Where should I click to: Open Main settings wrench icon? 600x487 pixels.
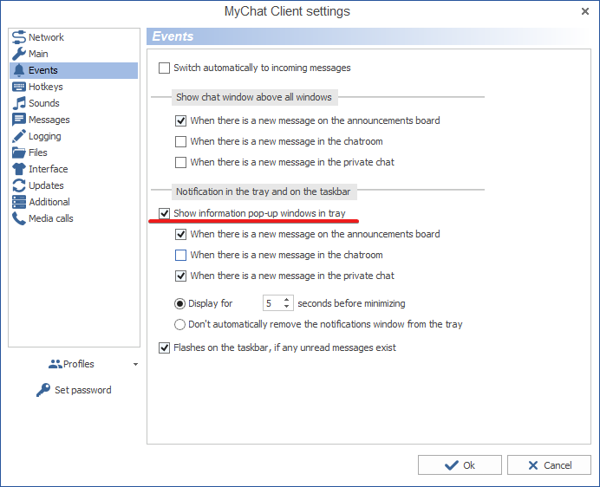(19, 54)
